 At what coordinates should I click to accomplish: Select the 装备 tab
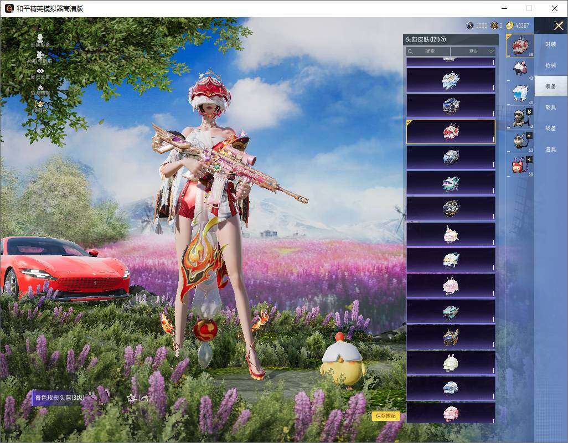(551, 86)
